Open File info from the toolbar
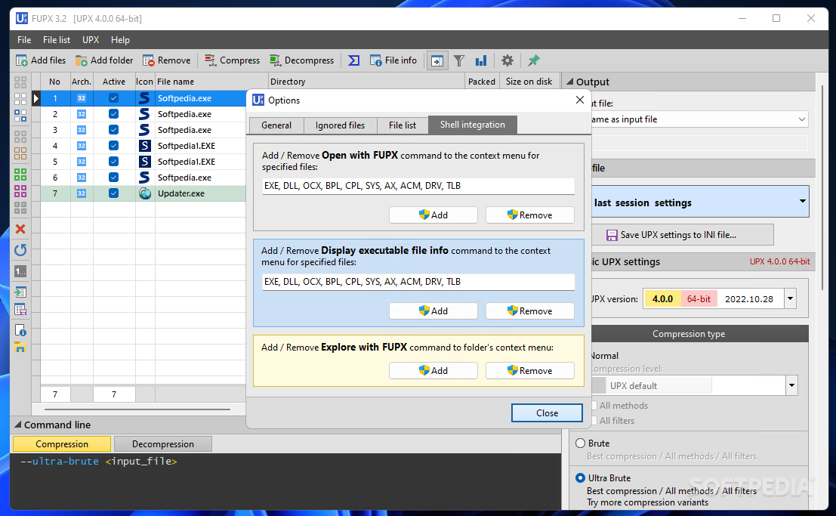Screen dimensions: 836x516 393,60
